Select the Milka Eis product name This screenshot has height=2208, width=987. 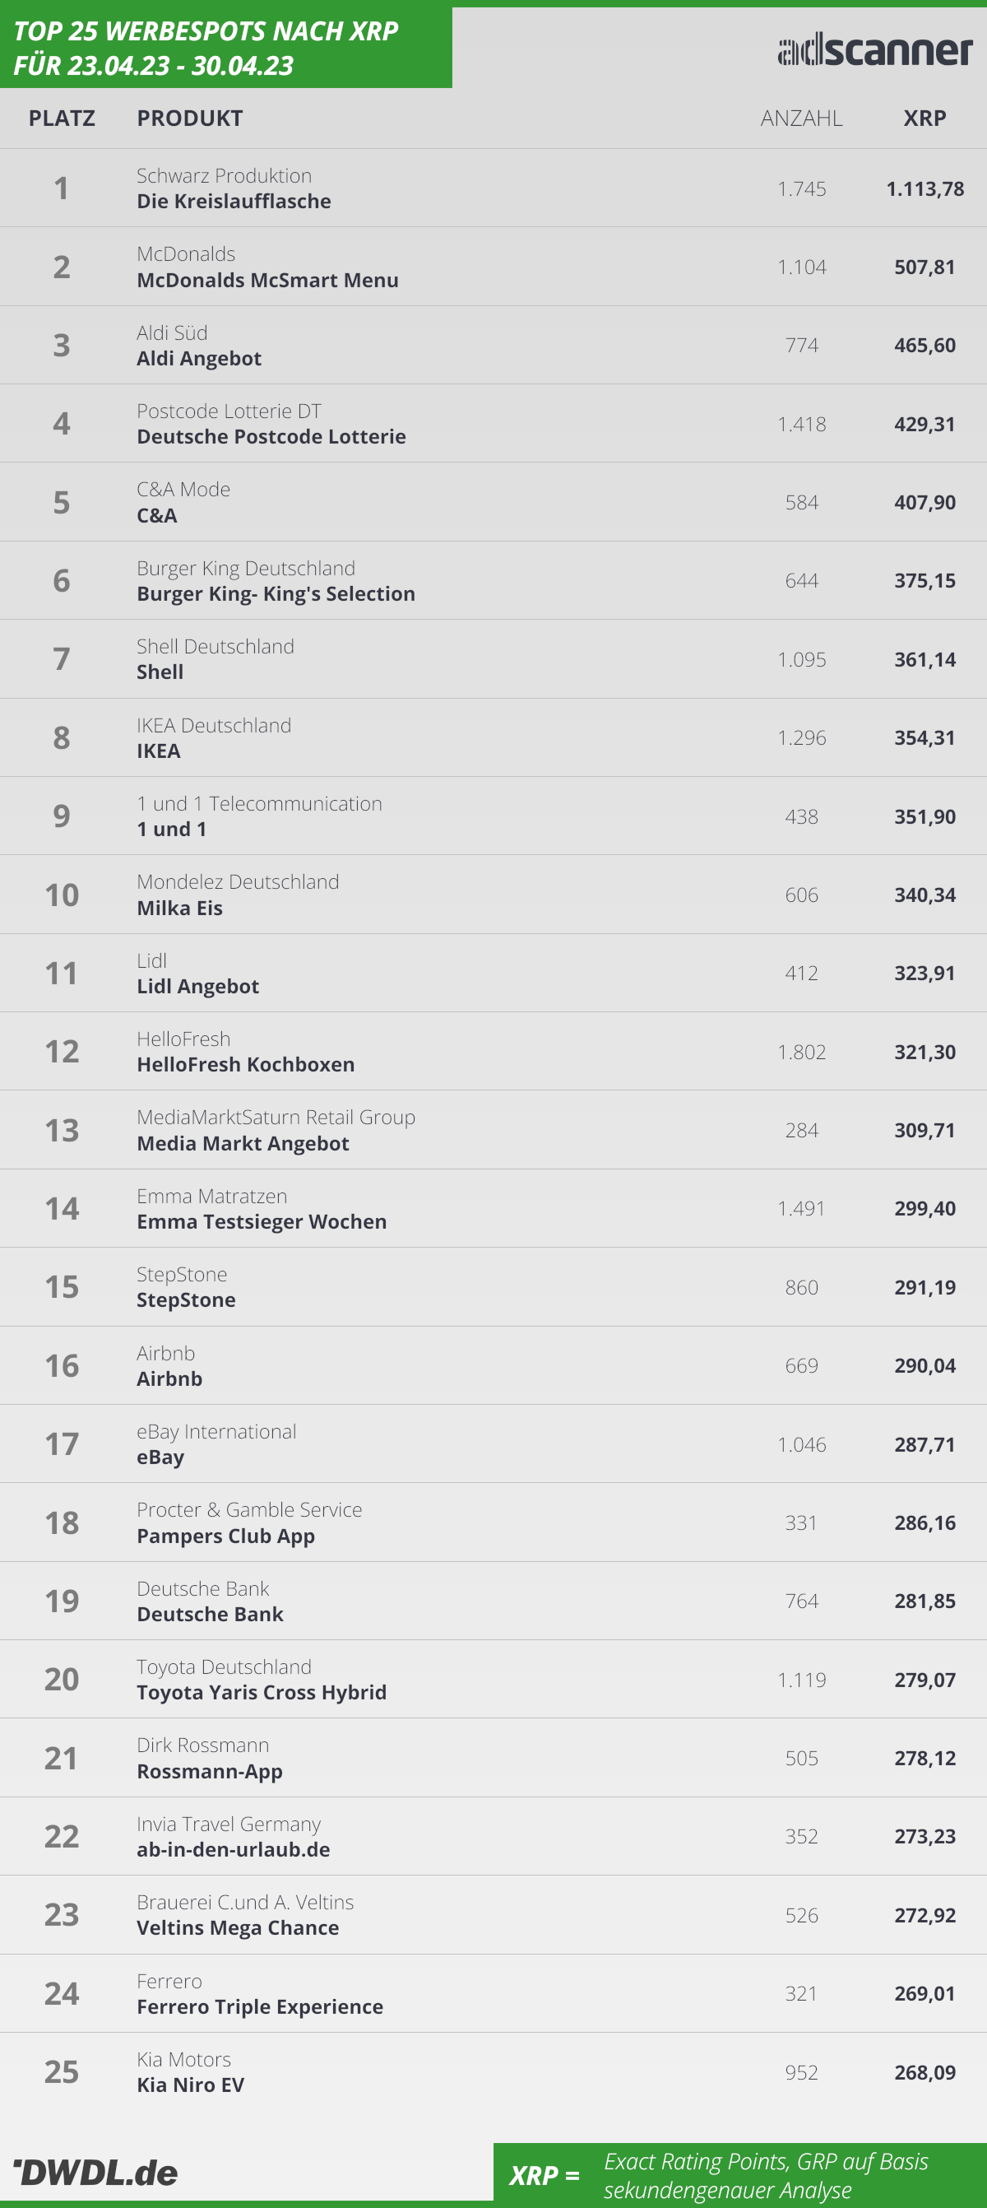click(x=180, y=909)
